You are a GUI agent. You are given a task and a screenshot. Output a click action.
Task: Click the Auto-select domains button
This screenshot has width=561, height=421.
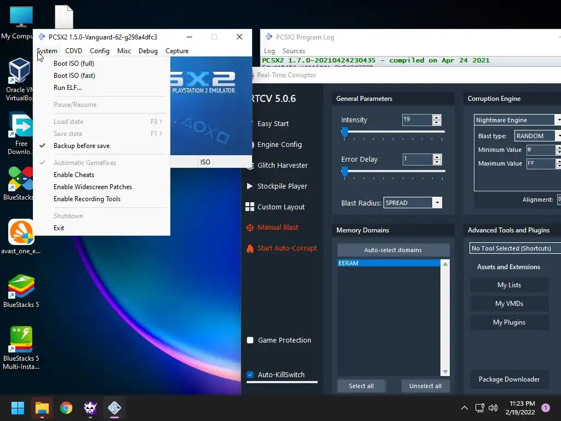(393, 250)
